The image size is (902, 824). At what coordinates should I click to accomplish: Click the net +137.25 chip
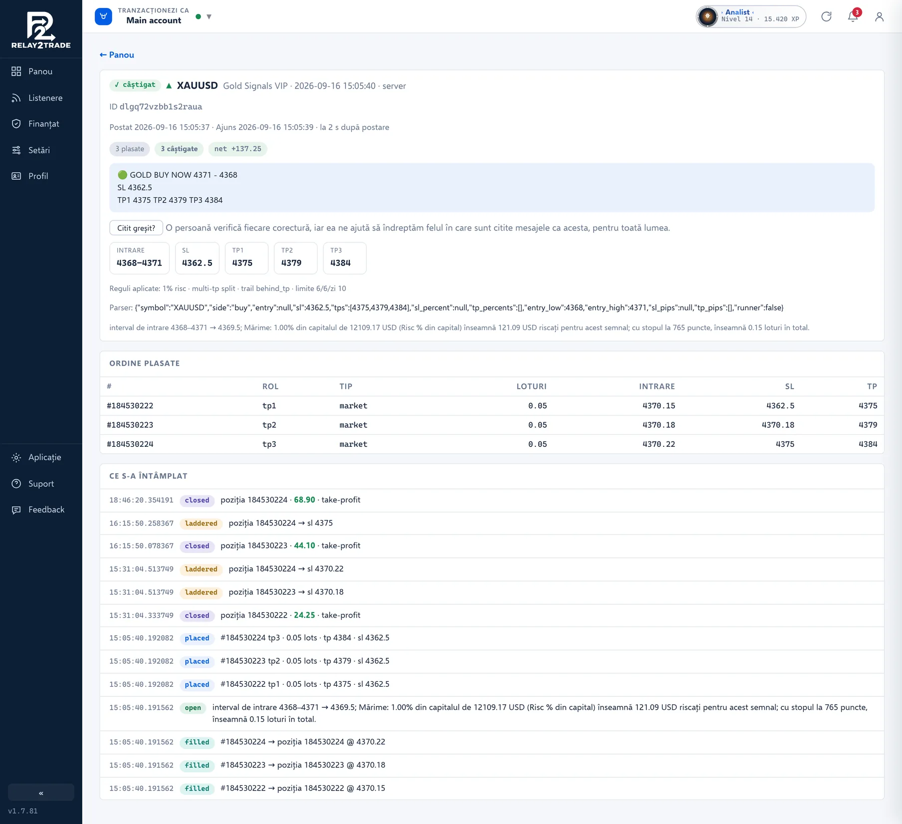point(238,149)
